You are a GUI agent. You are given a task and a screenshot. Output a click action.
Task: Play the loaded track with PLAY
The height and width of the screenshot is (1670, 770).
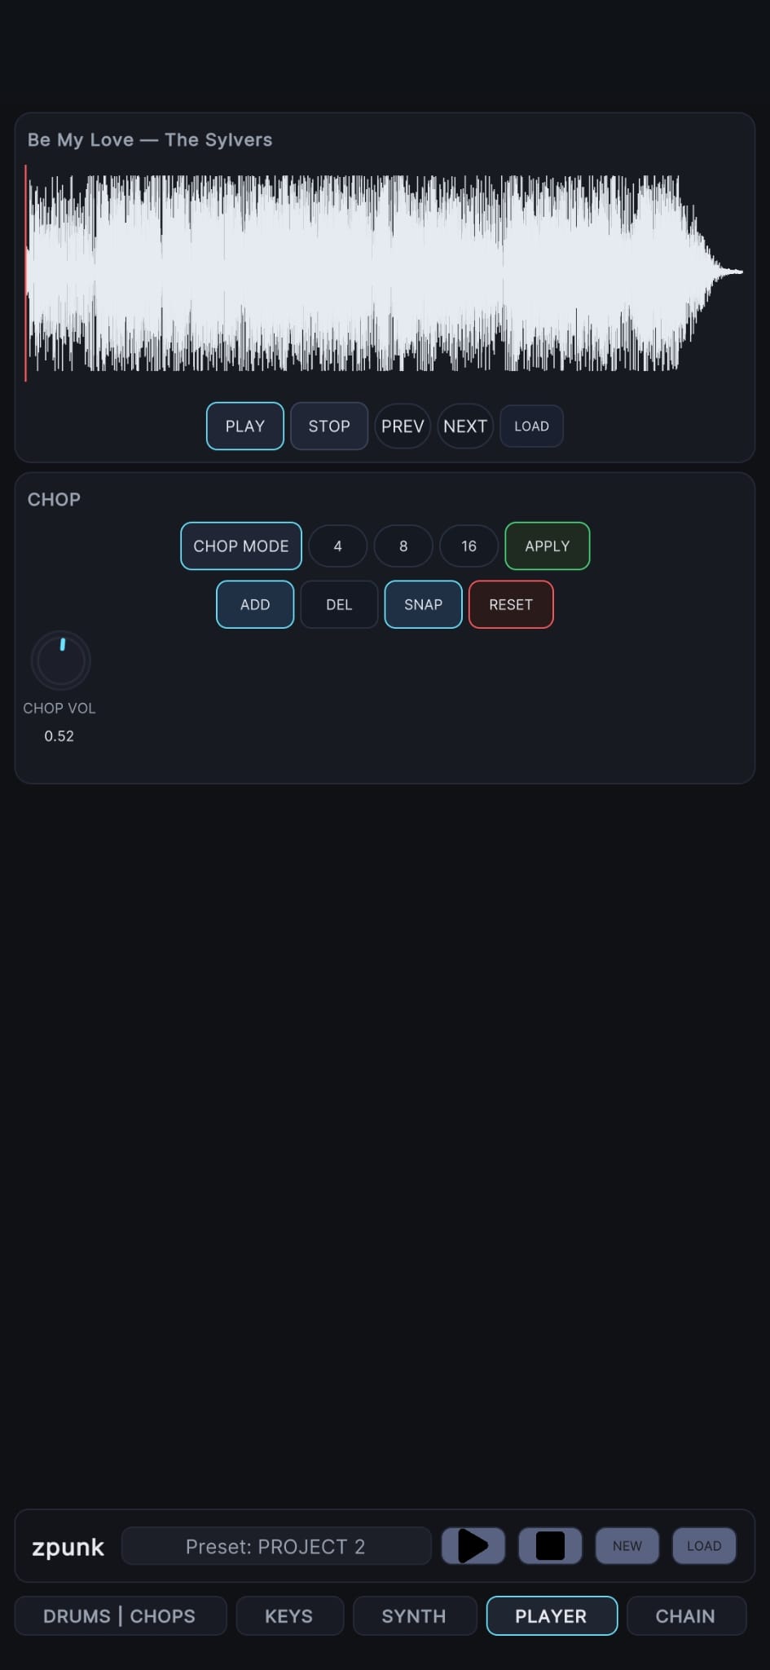pyautogui.click(x=244, y=426)
